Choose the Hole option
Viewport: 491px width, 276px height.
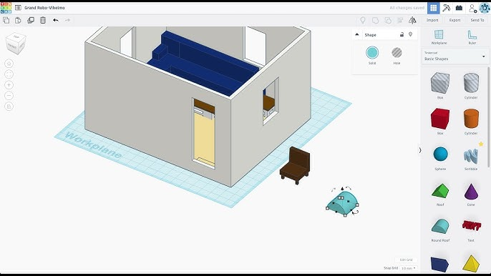[397, 53]
